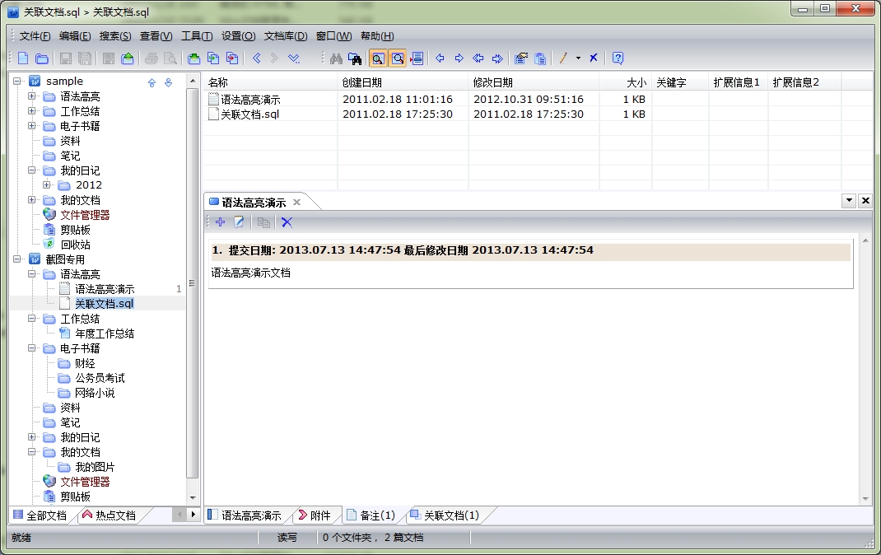Sort the list by 名称 column header
Viewport: 881px width, 555px height.
[x=270, y=82]
